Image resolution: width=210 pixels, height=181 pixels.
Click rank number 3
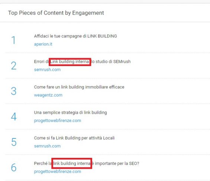coord(14,91)
